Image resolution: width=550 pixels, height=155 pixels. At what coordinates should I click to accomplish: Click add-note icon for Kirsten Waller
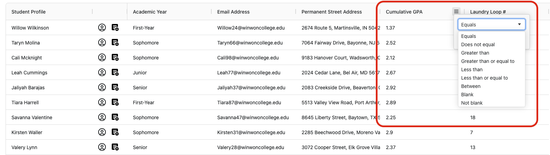point(115,132)
